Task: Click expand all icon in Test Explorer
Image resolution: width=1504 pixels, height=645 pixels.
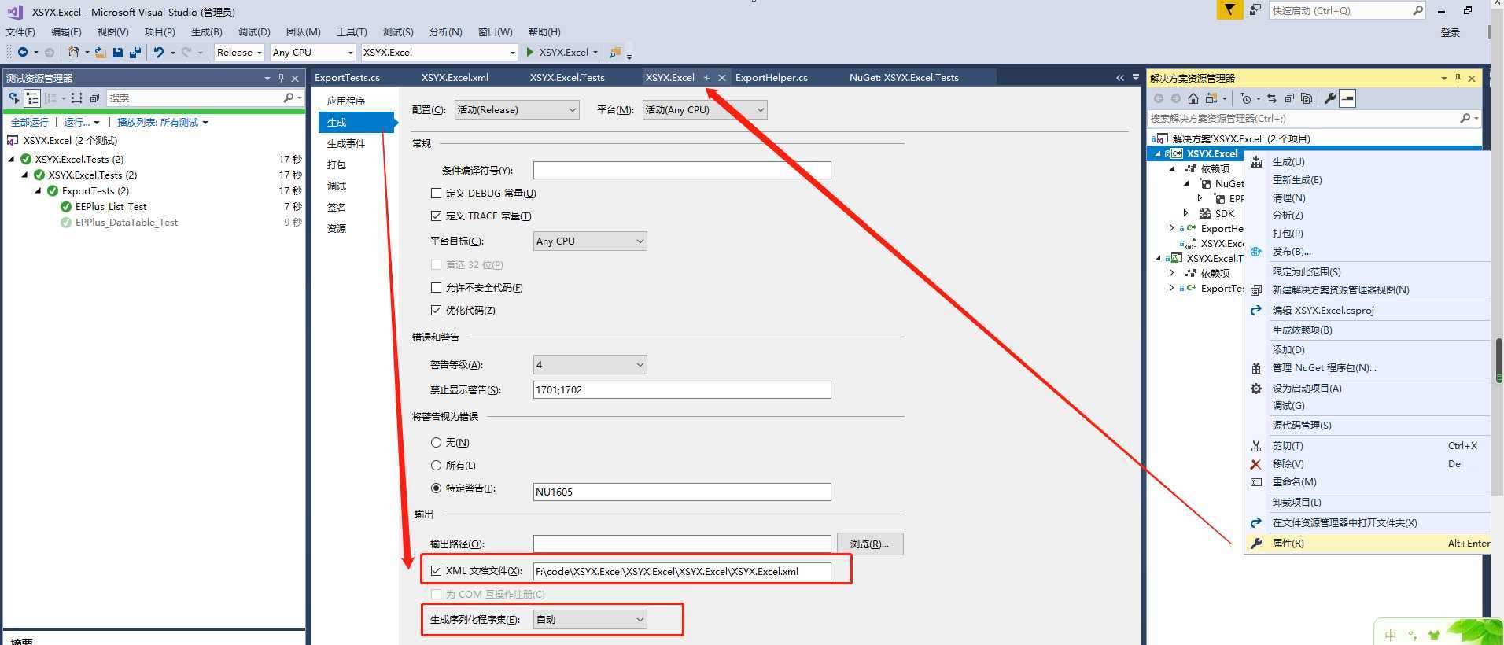Action: (x=76, y=98)
